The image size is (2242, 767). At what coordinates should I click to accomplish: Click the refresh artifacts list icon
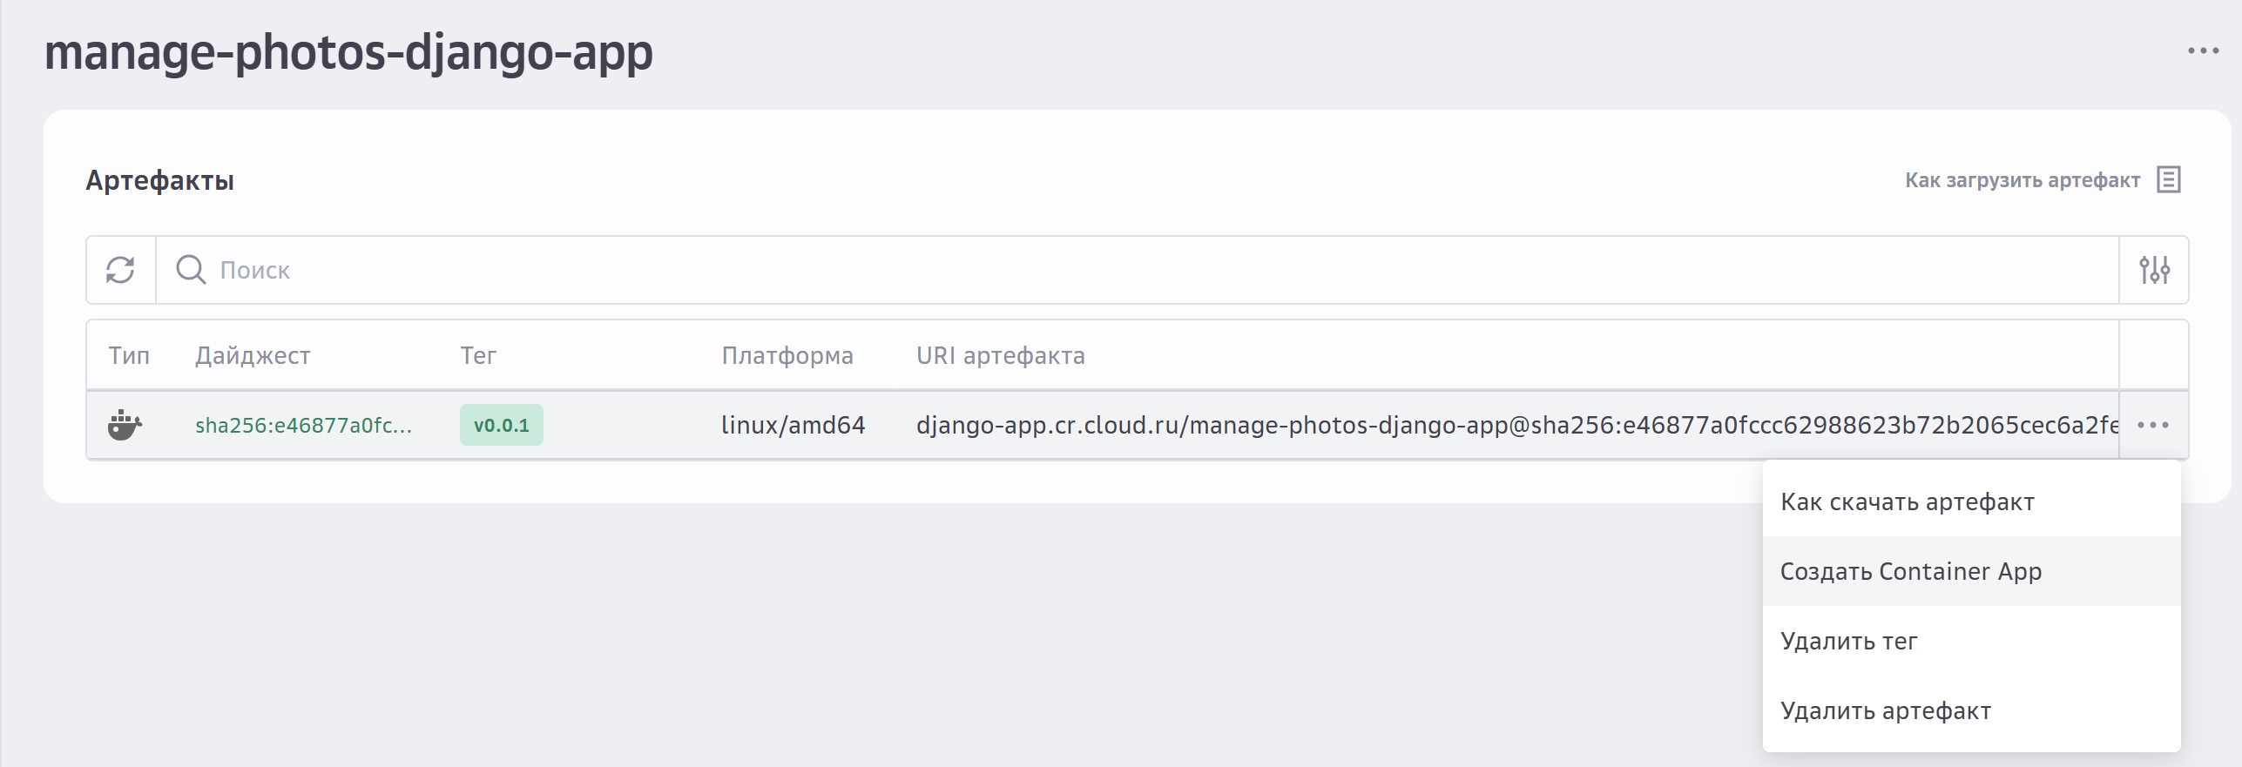click(120, 270)
